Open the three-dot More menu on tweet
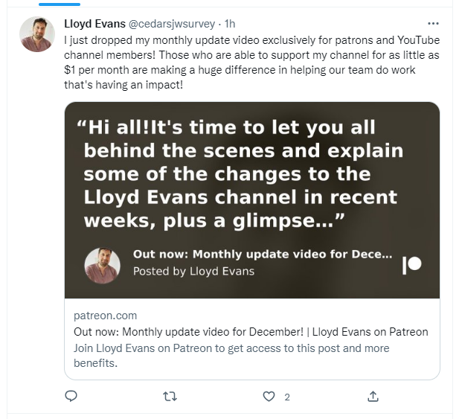Screen dimensions: 462x419 433,24
